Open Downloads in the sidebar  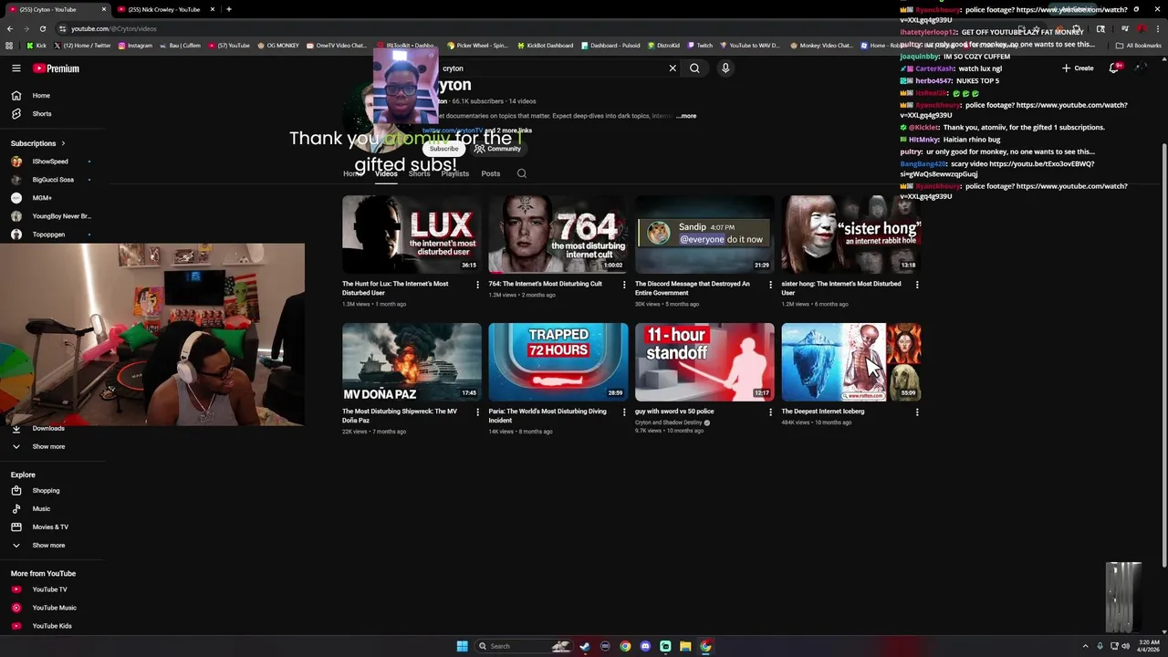(48, 428)
